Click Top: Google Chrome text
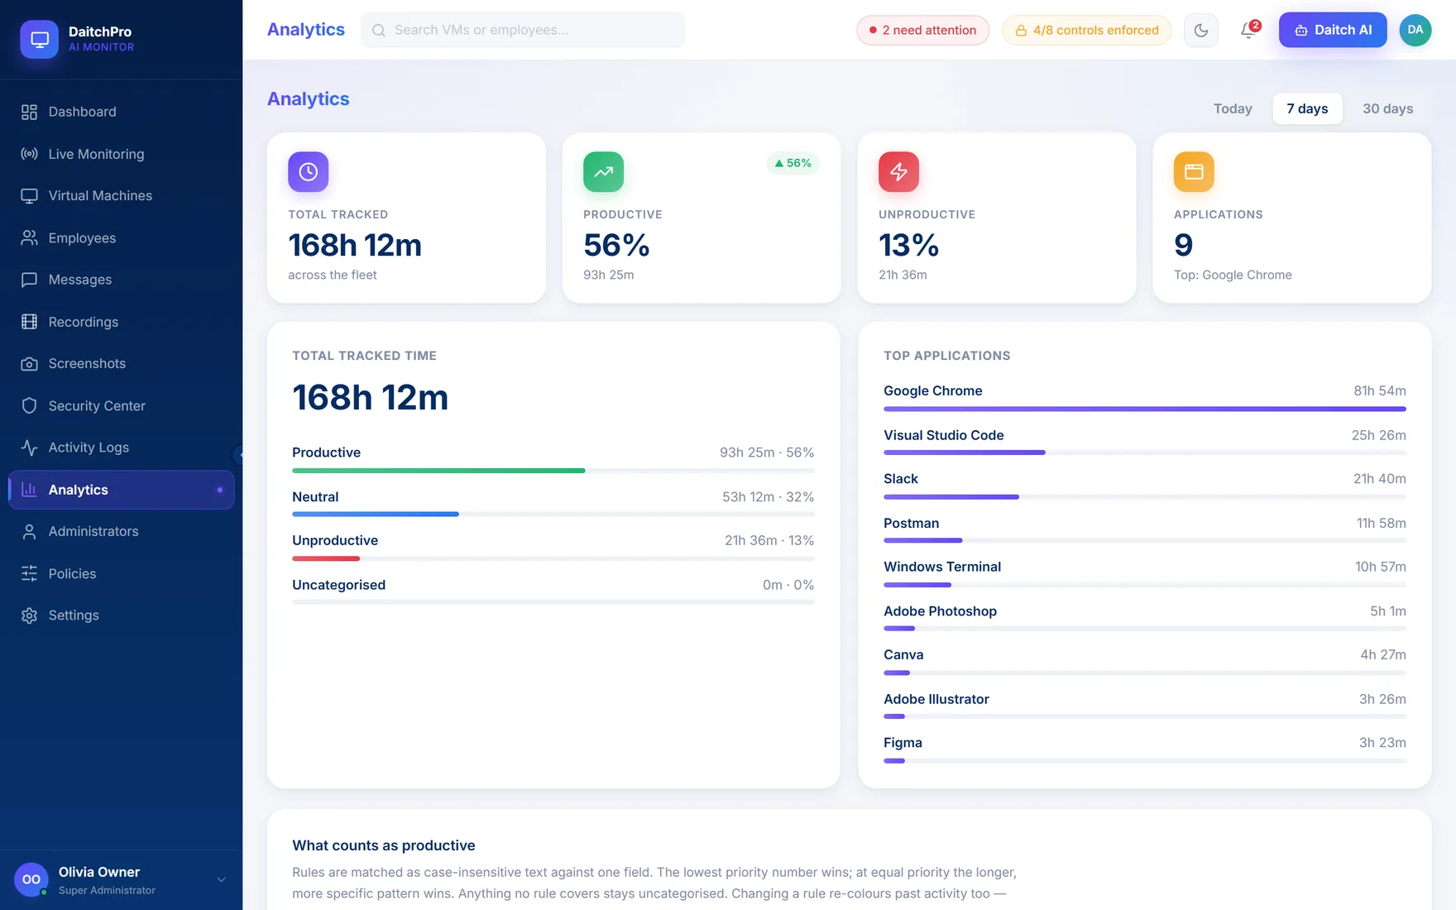The height and width of the screenshot is (910, 1456). click(x=1233, y=275)
